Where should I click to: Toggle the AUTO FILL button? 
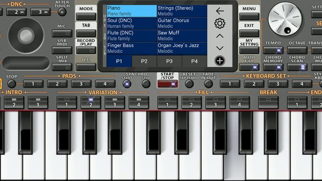(x=249, y=67)
